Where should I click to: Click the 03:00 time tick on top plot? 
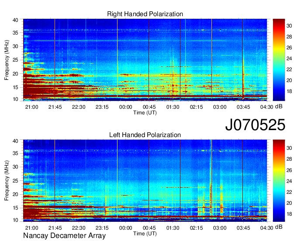click(x=220, y=107)
